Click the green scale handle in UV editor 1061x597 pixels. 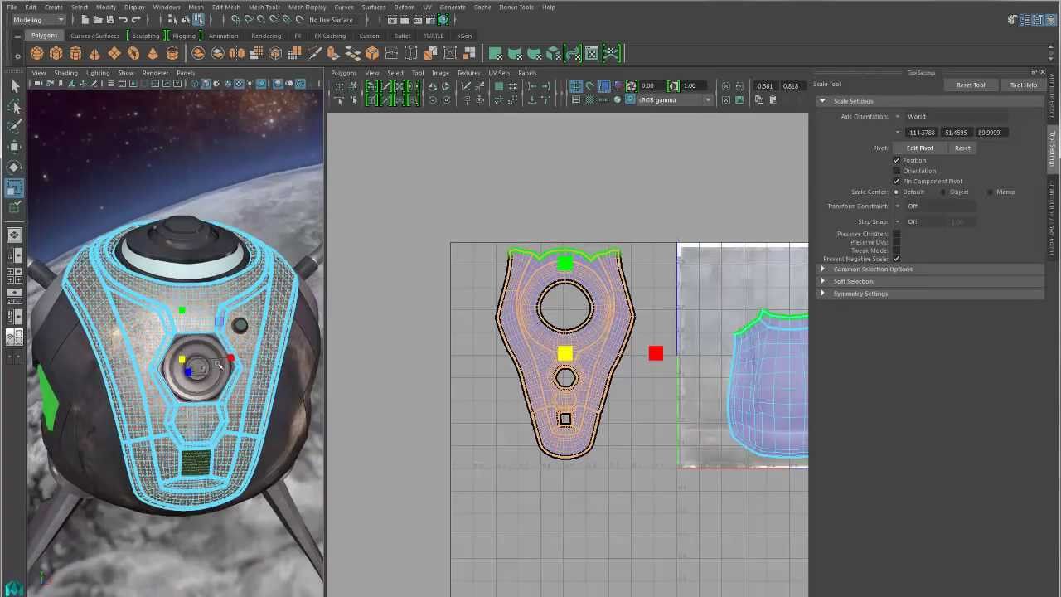pyautogui.click(x=565, y=264)
